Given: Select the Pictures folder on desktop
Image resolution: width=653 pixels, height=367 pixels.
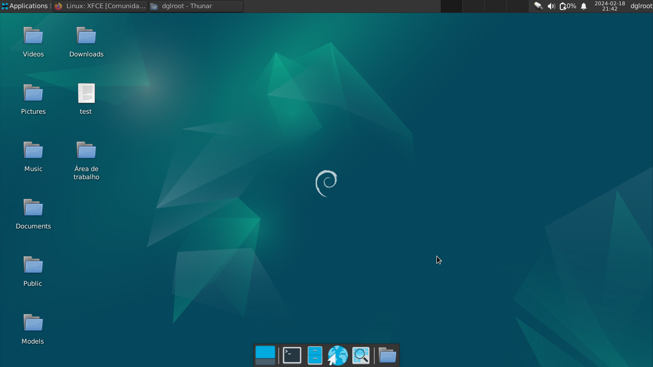Looking at the screenshot, I should point(33,99).
